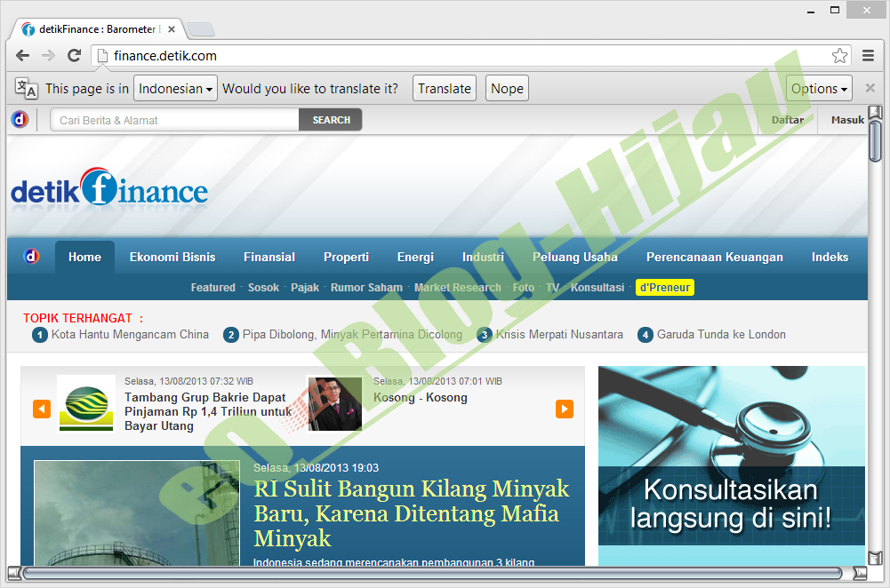Open the Chrome hamburger menu
890x588 pixels.
click(x=868, y=56)
